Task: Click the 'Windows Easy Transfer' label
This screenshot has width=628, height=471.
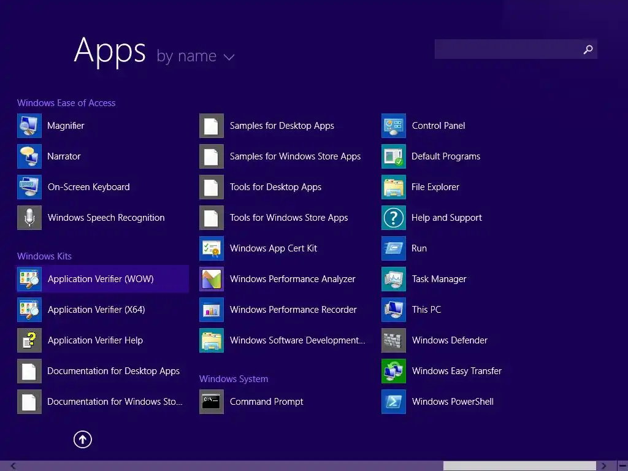Action: coord(457,371)
